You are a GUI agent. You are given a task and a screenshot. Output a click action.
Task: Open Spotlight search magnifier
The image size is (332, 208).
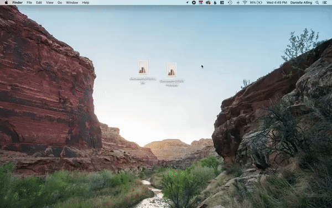pyautogui.click(x=317, y=3)
